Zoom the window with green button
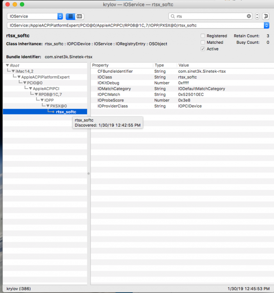274x293 pixels. point(22,4)
